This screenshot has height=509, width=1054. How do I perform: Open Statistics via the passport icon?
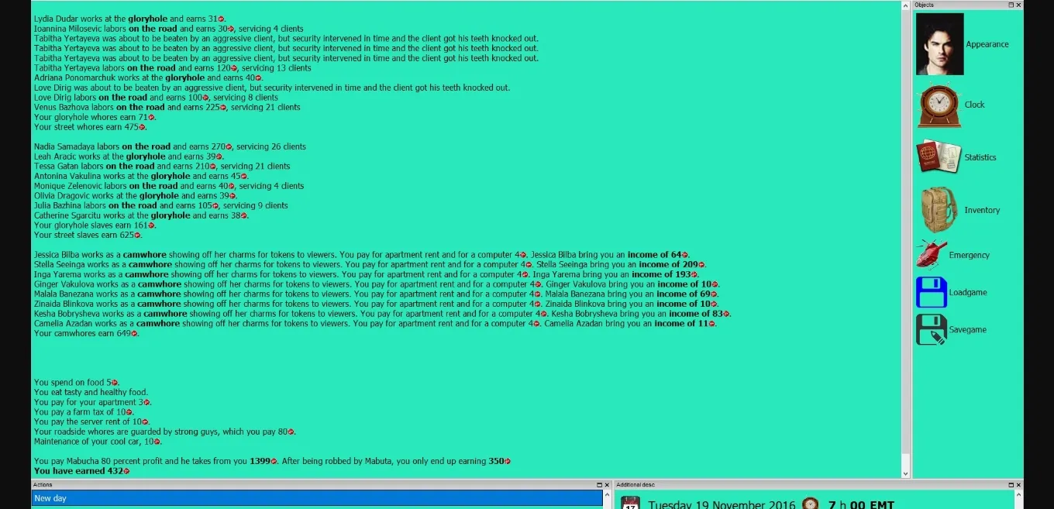(x=939, y=157)
